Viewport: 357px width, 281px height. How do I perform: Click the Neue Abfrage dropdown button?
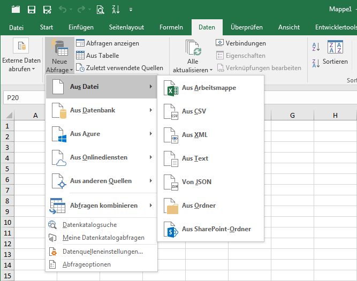click(59, 55)
